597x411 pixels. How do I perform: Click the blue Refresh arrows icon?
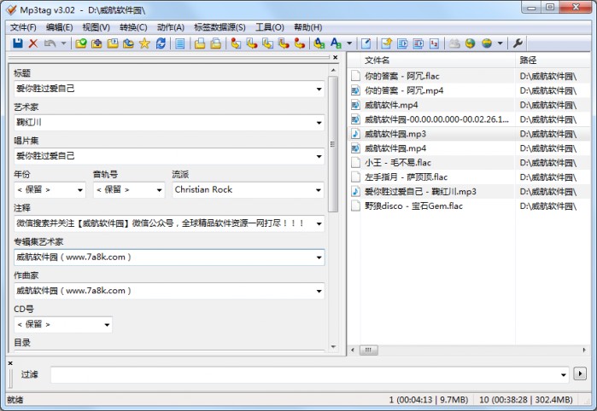pos(161,43)
